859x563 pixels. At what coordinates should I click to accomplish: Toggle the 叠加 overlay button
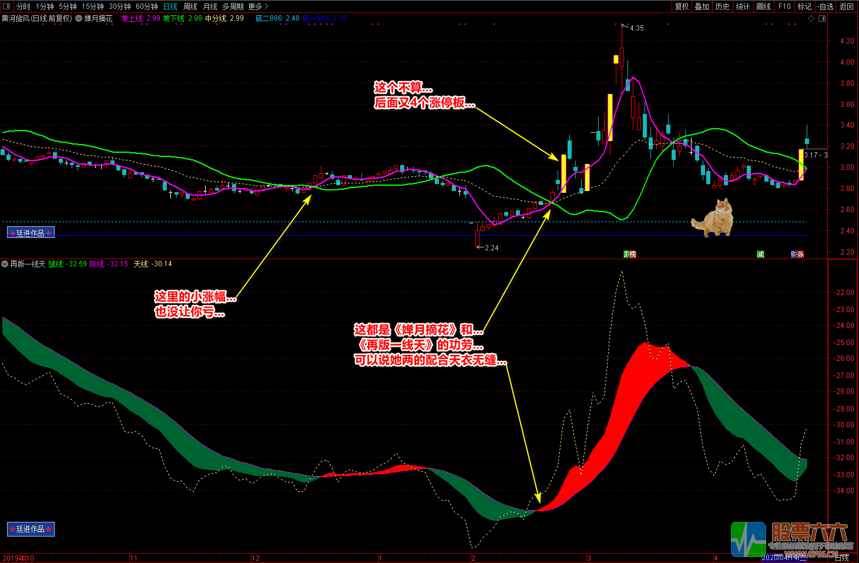point(702,6)
